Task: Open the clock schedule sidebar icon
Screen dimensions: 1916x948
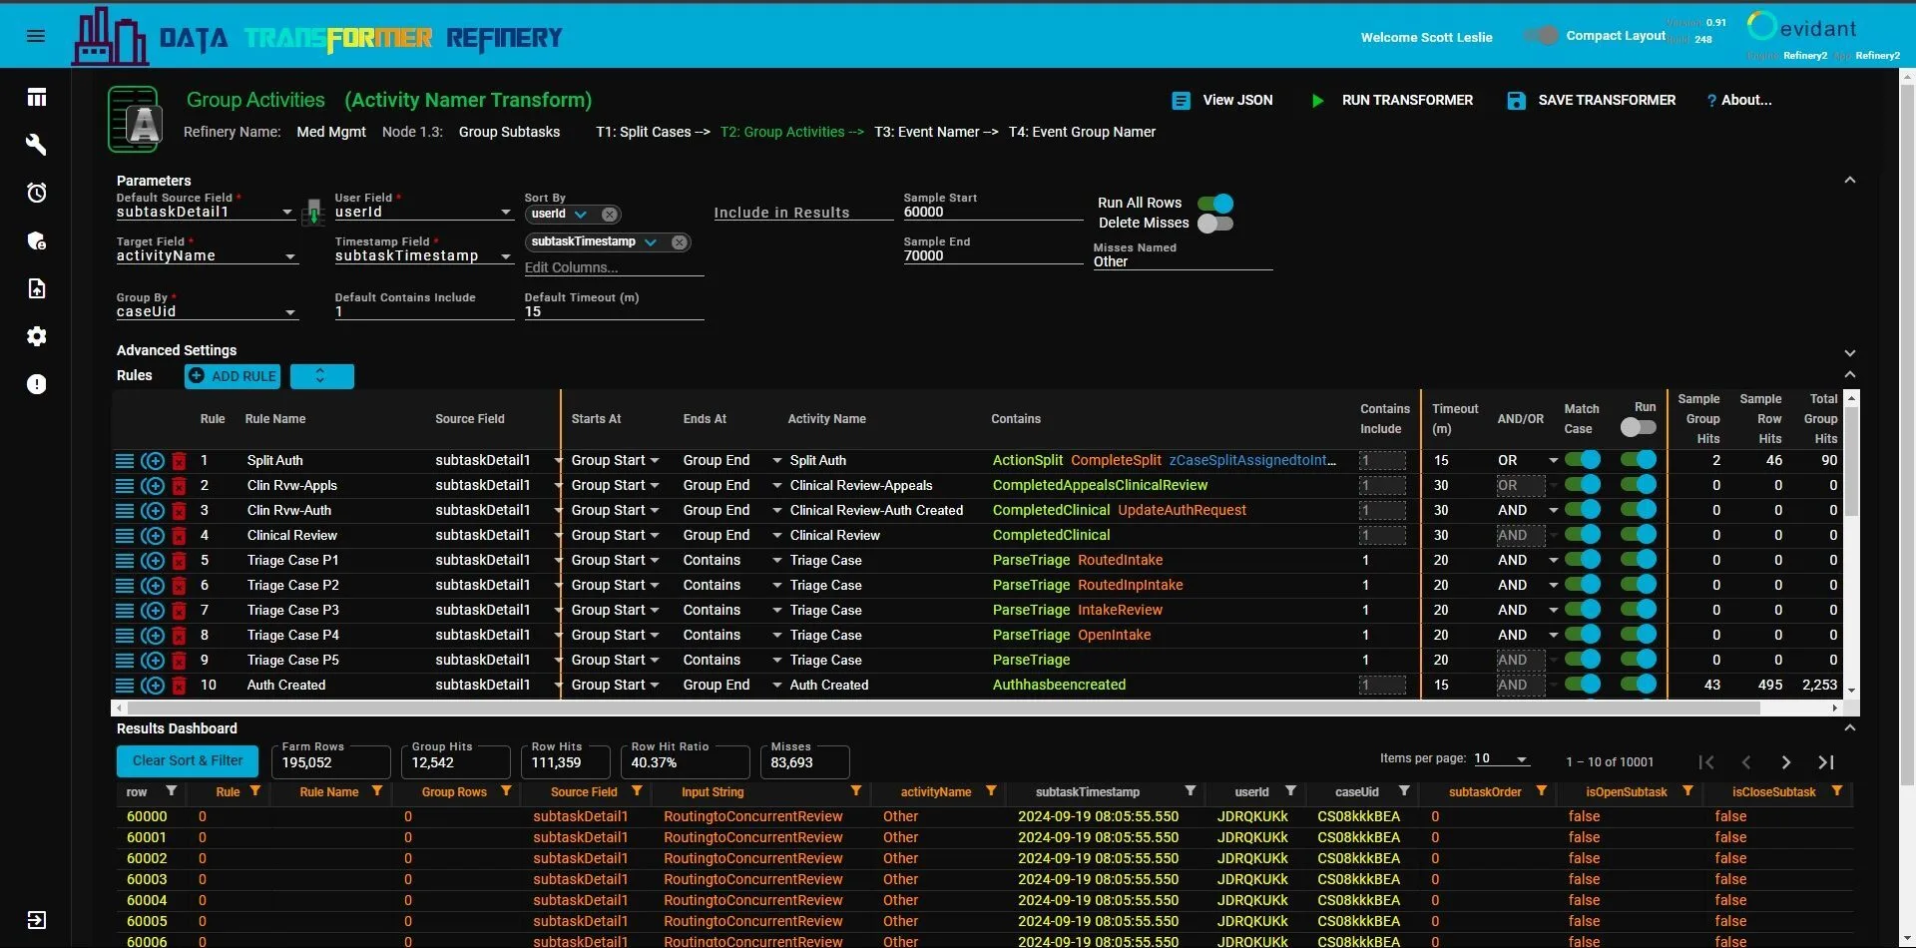Action: coord(36,193)
